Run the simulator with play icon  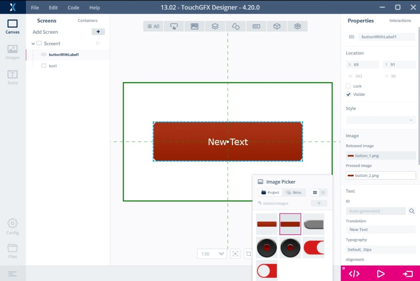click(x=381, y=274)
